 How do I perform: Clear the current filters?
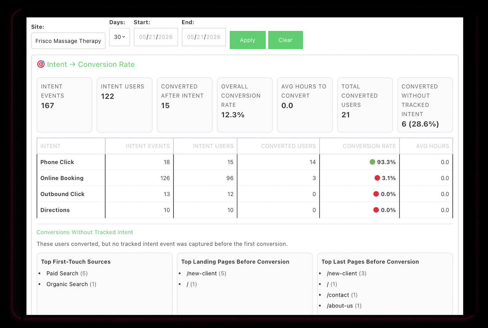(x=285, y=40)
